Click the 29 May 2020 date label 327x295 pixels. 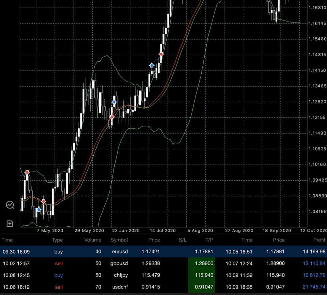click(x=89, y=230)
